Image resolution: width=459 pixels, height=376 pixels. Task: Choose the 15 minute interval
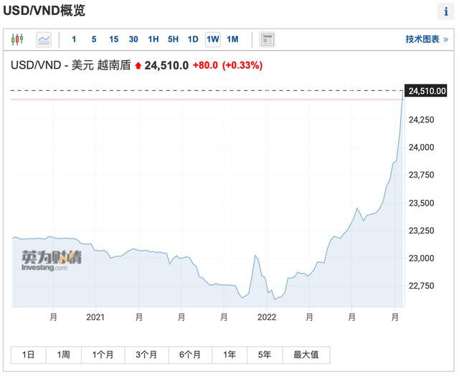[x=113, y=39]
